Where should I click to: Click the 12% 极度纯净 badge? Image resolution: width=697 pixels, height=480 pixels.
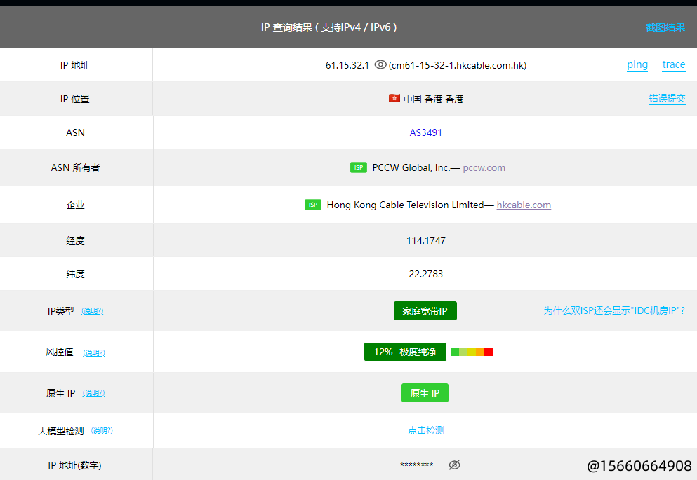405,352
